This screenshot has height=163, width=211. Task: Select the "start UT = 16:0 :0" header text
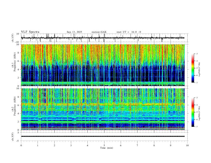(x=129, y=32)
